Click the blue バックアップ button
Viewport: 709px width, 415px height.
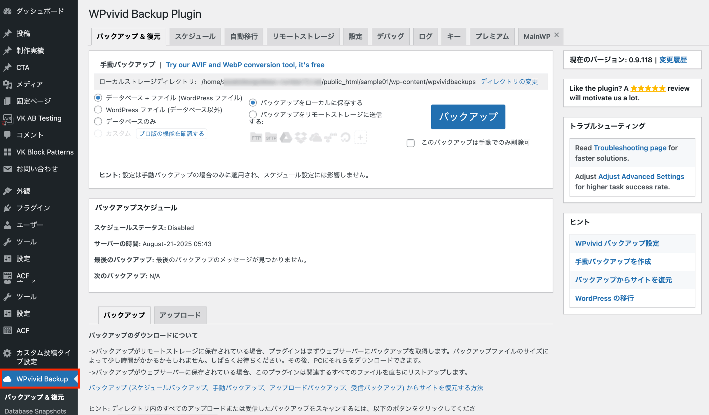coord(468,117)
